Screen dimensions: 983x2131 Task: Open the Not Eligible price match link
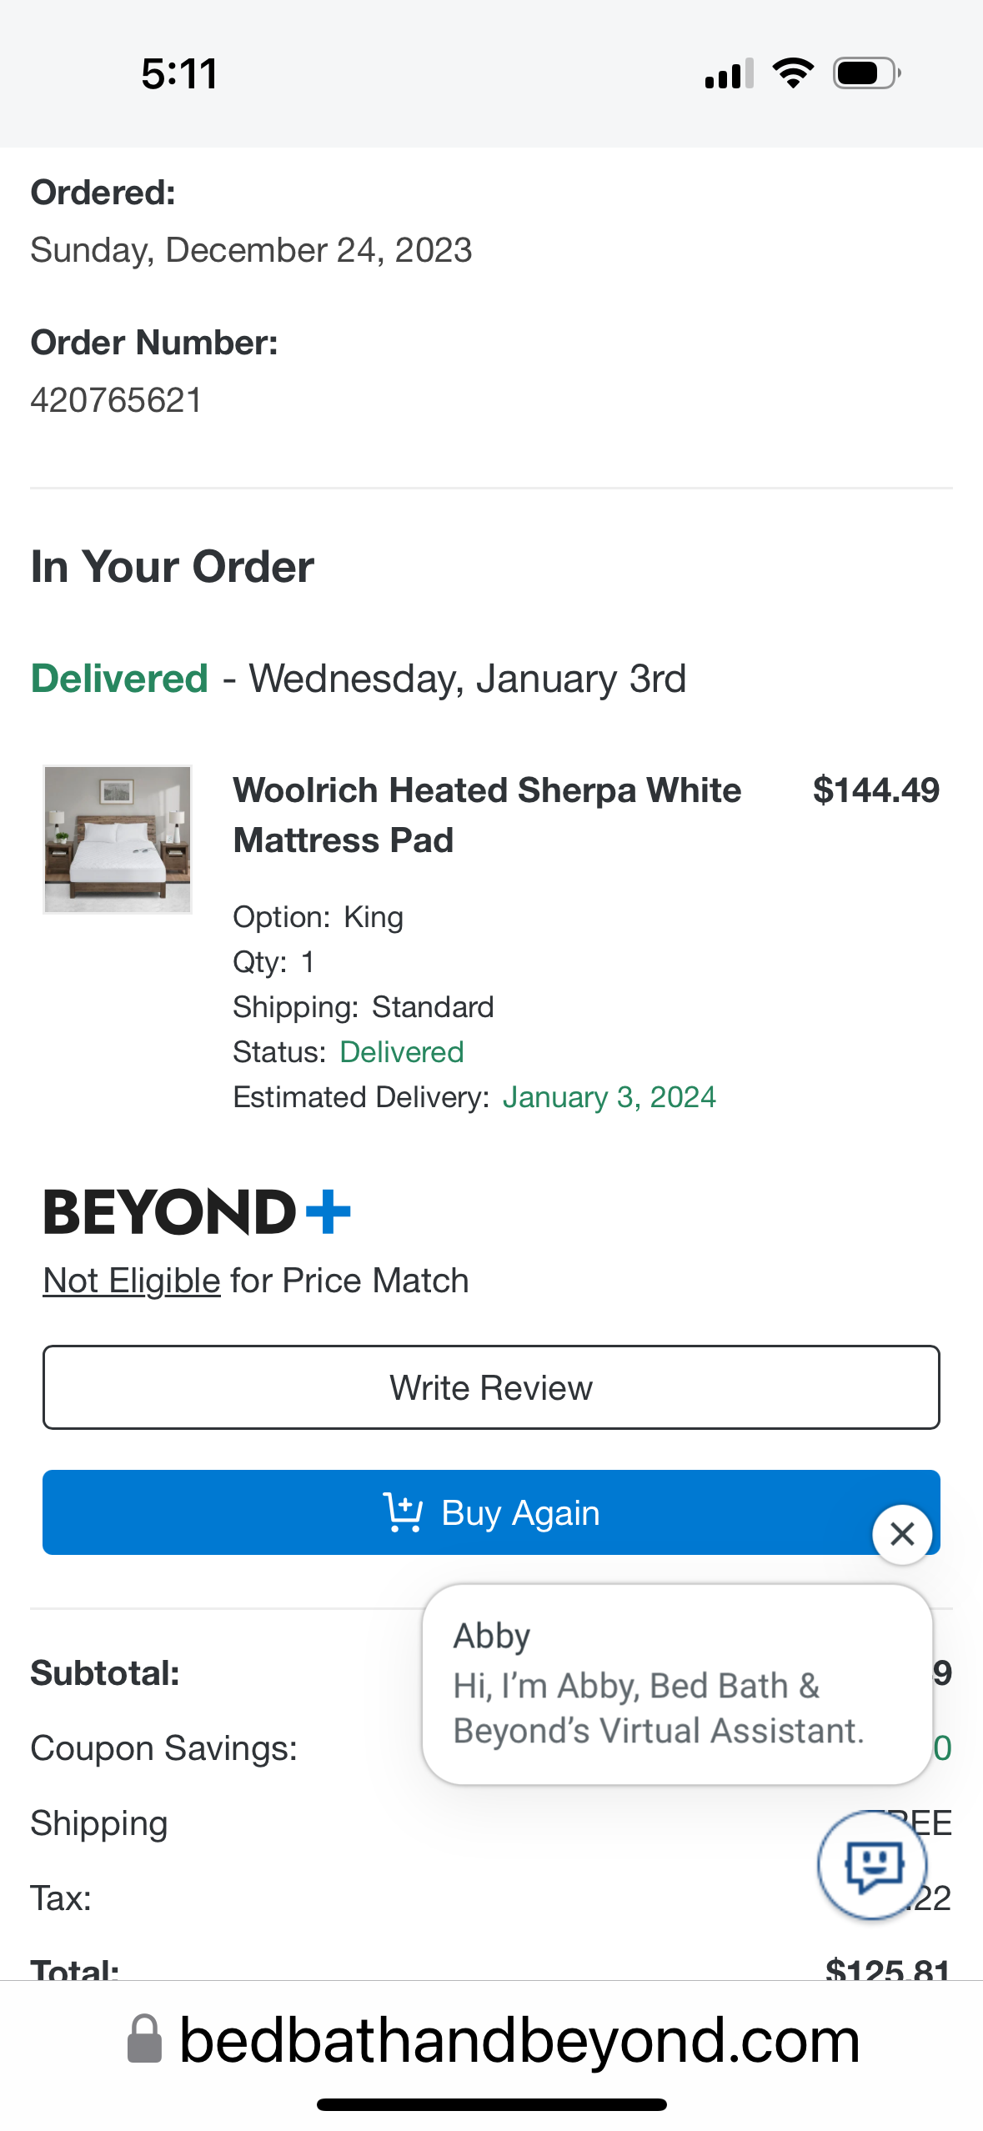pyautogui.click(x=132, y=1281)
